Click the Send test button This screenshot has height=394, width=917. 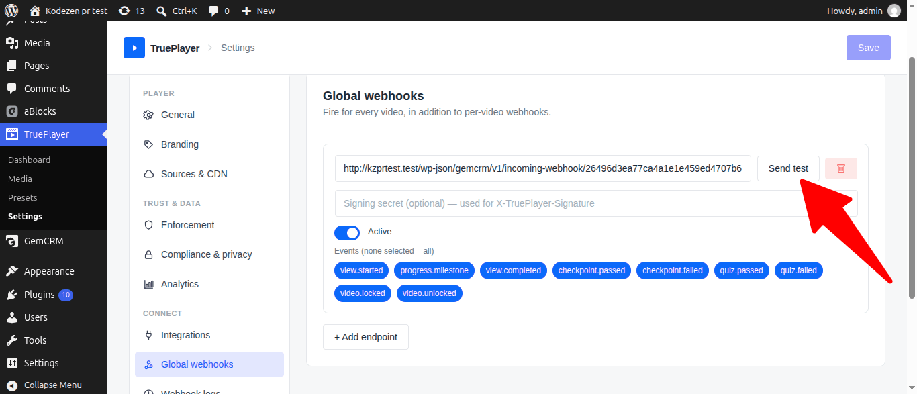[788, 168]
